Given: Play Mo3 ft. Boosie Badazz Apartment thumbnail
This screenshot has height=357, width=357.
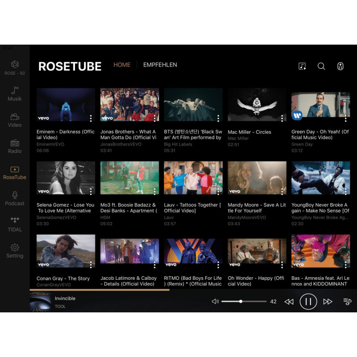Looking at the screenshot, I should pos(129,178).
